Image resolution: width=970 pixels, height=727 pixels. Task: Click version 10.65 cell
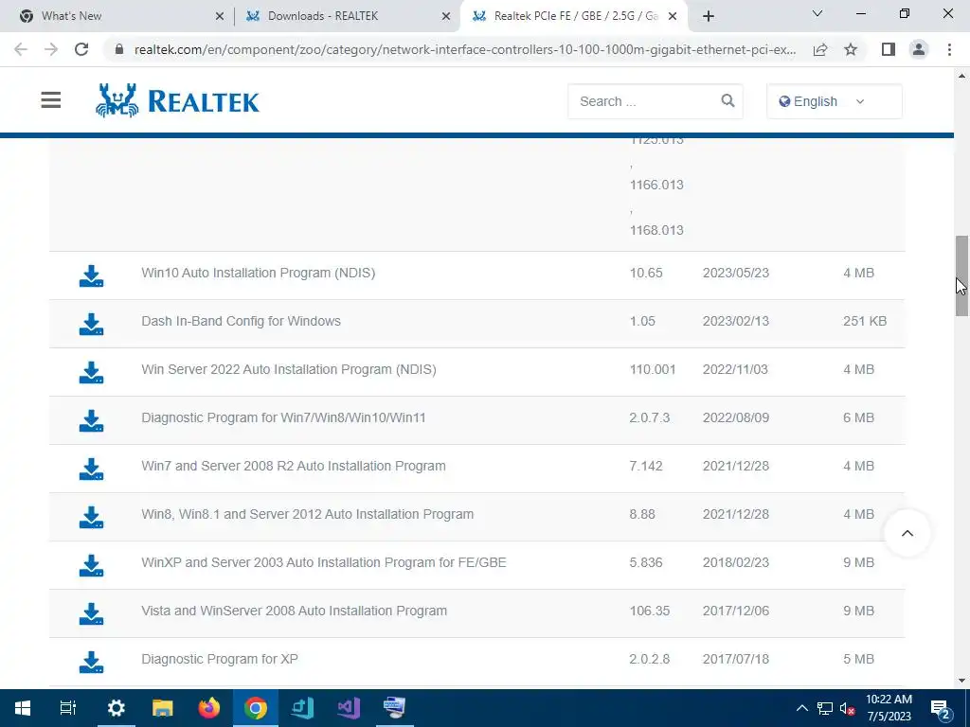click(646, 273)
